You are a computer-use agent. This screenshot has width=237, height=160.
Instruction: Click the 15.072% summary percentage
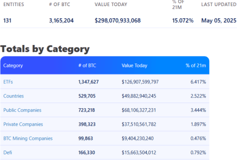point(183,20)
